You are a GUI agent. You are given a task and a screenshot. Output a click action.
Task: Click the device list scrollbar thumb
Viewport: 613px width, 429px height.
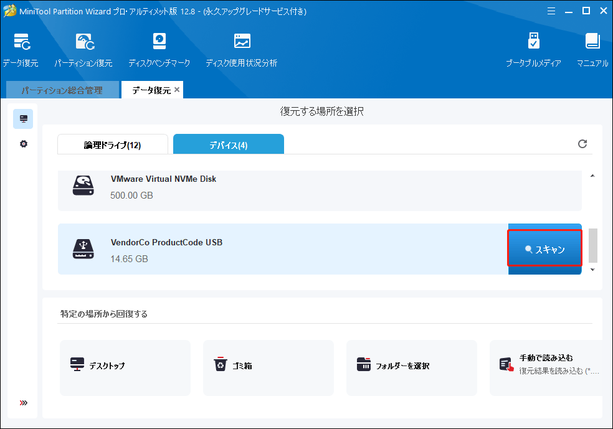(x=592, y=245)
